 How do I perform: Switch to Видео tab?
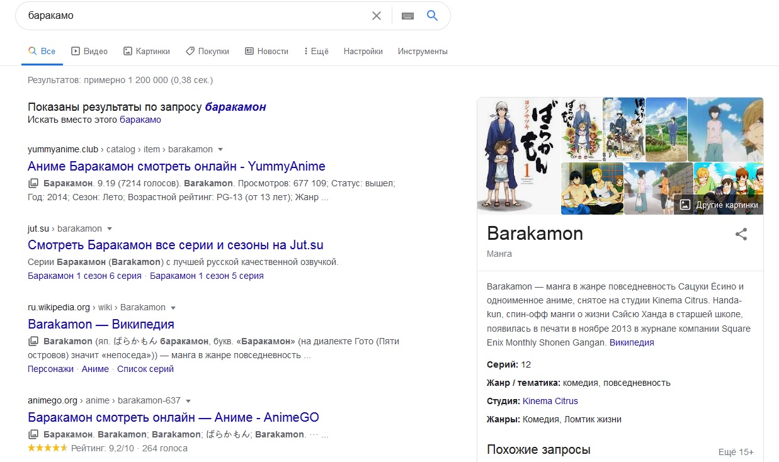89,52
